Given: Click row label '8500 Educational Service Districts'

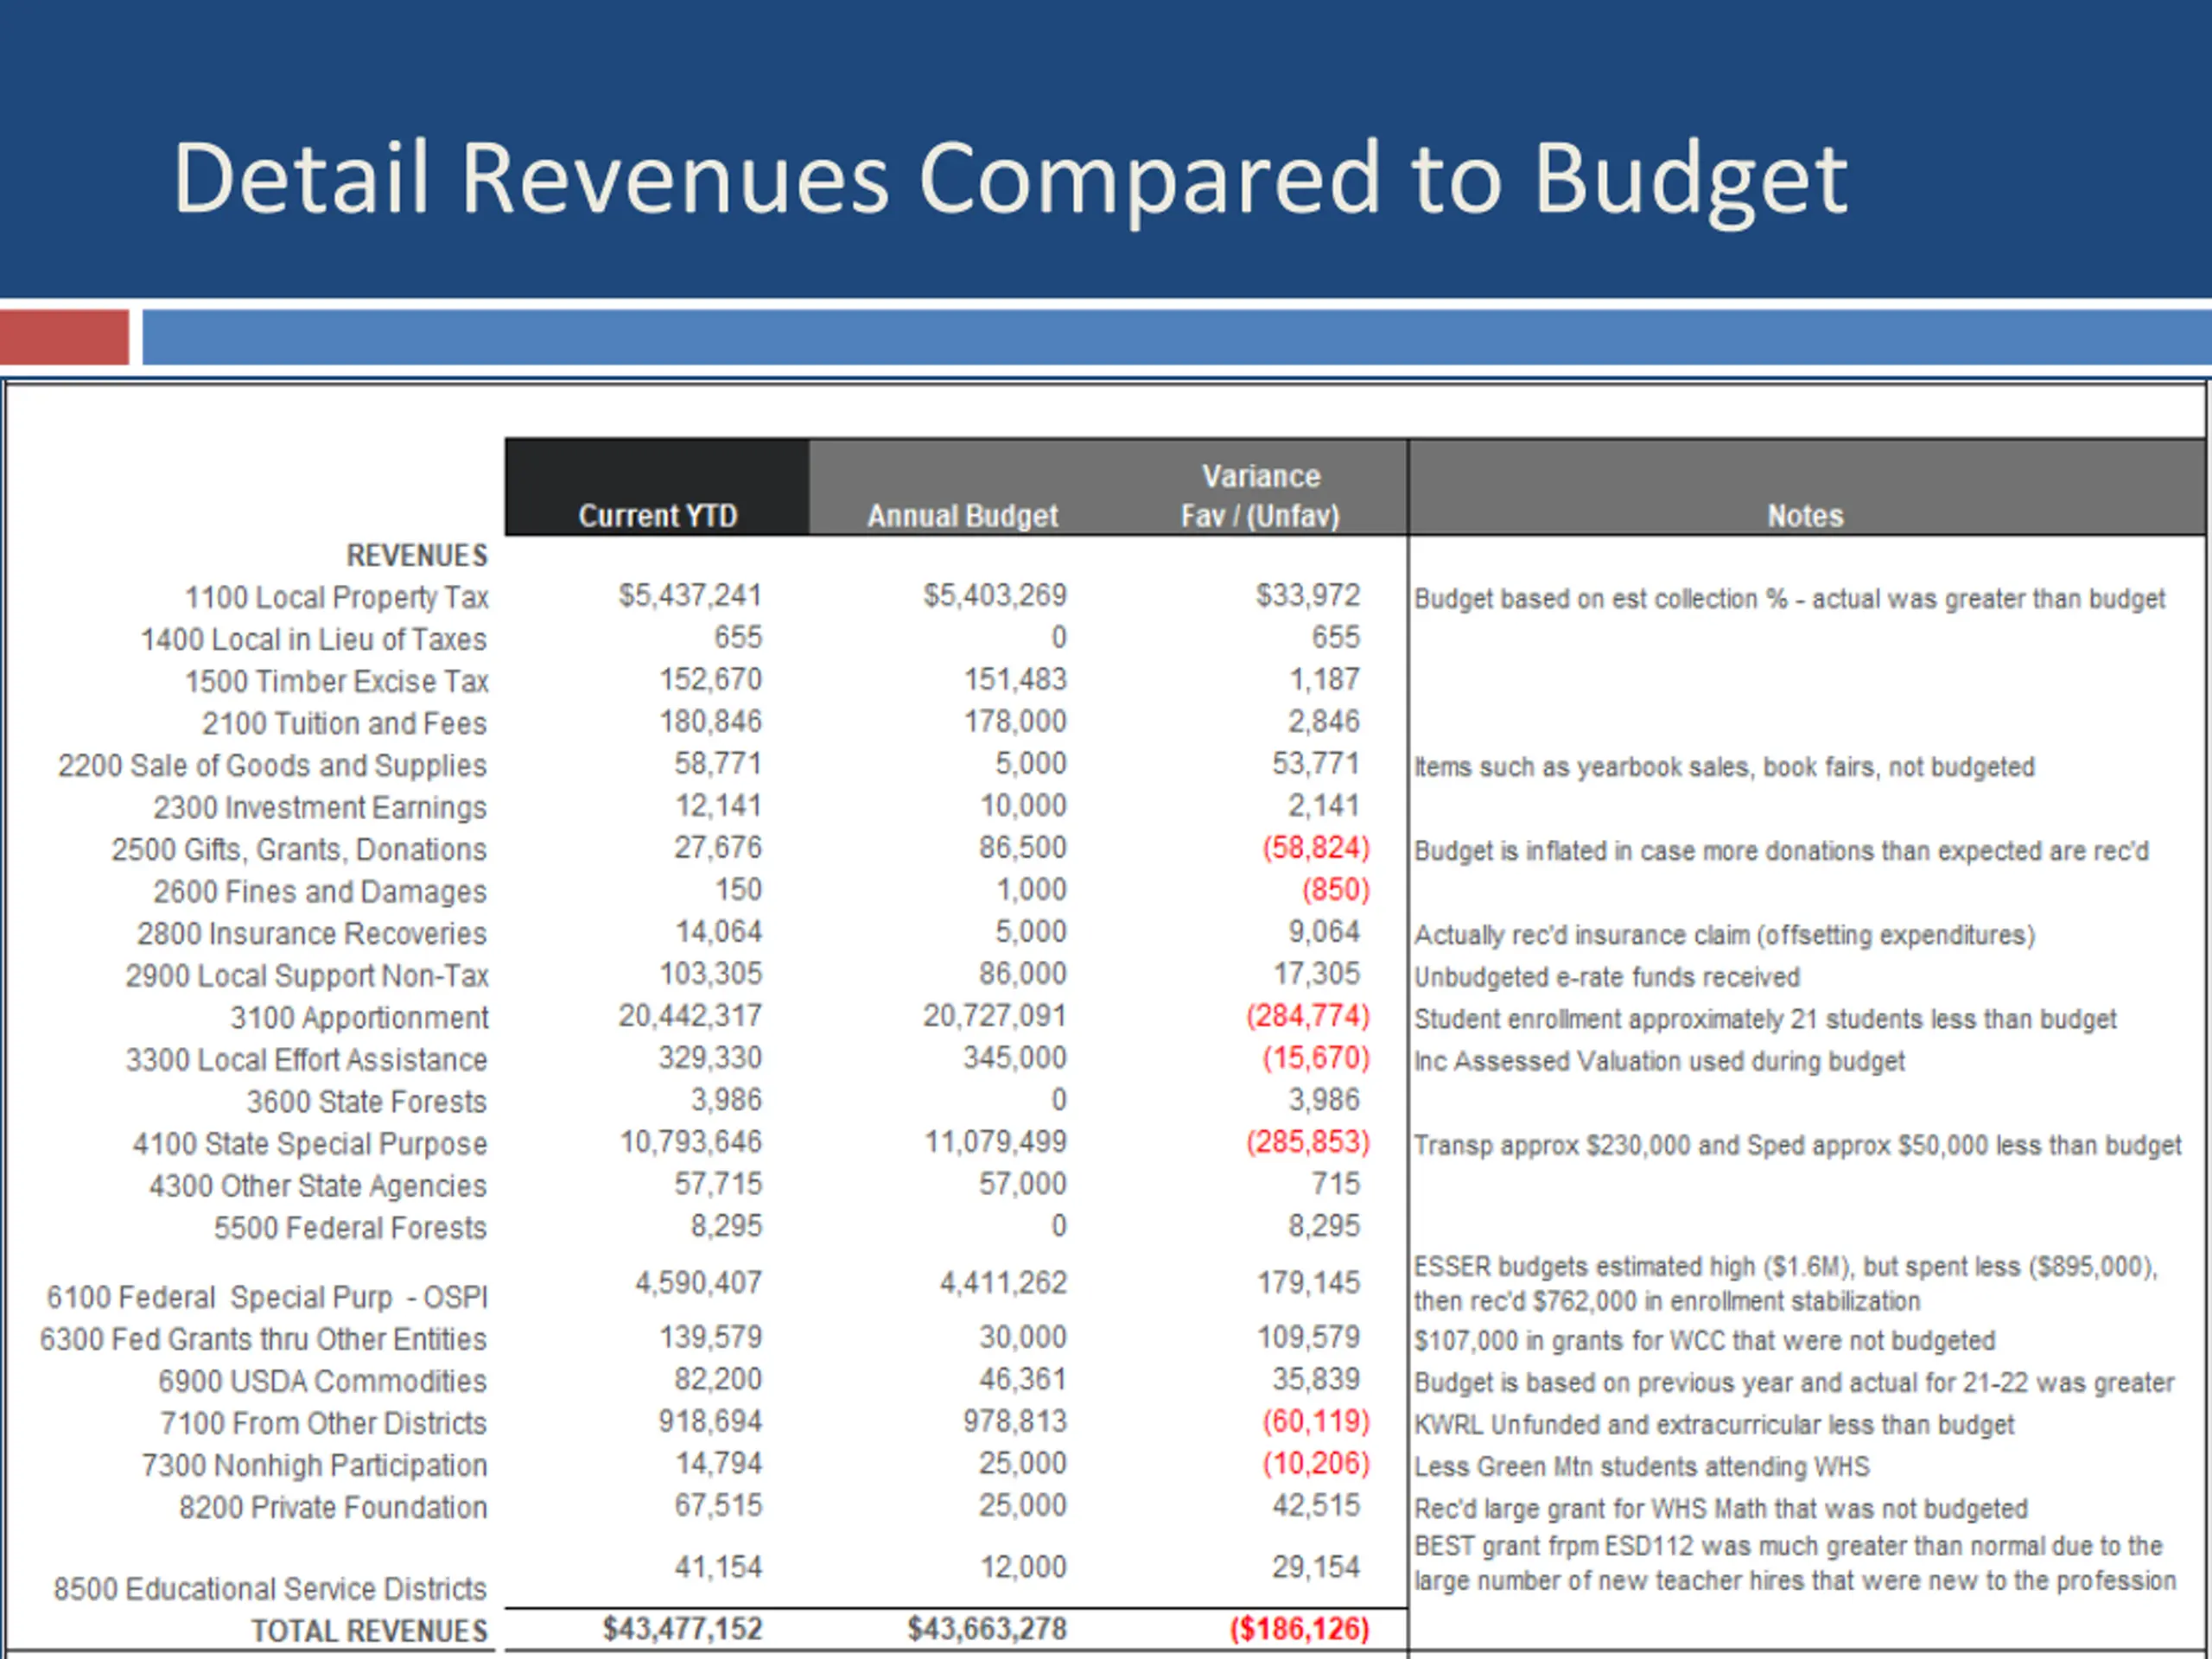Looking at the screenshot, I should pos(270,1590).
